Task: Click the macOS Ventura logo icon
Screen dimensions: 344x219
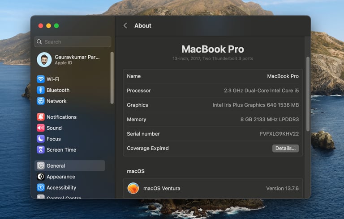Action: (133, 188)
